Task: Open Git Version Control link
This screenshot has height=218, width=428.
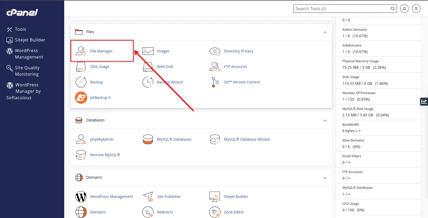Action: click(x=242, y=82)
